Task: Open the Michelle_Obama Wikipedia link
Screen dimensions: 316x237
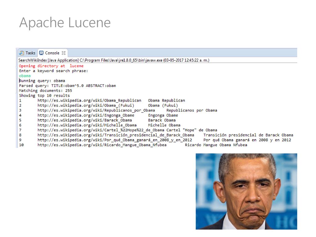Action: [x=87, y=125]
